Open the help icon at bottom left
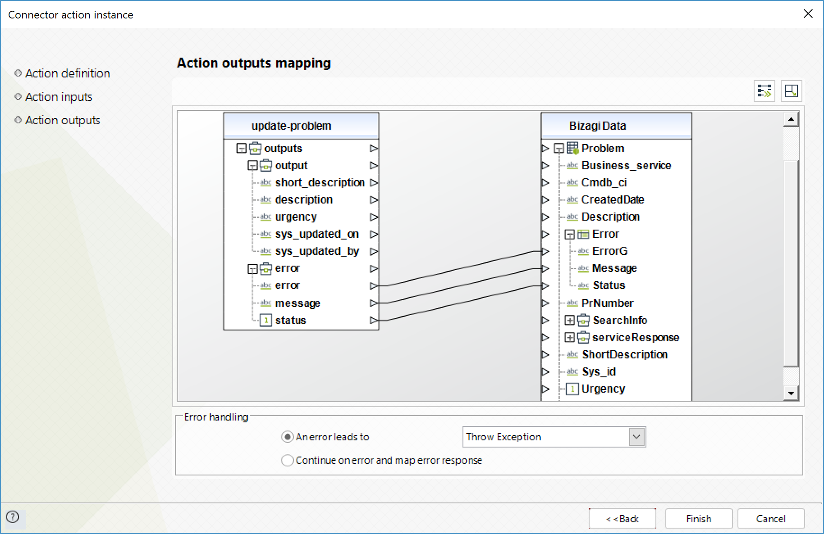The width and height of the screenshot is (824, 534). 13,517
